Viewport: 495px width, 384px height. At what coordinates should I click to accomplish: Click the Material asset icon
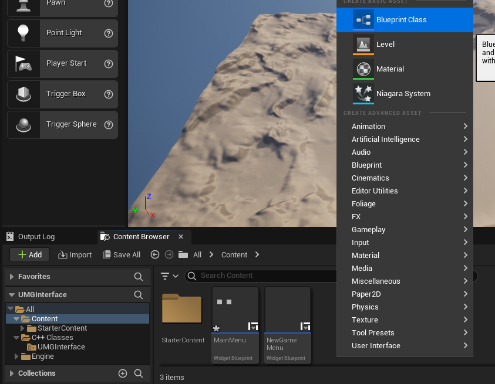point(363,69)
